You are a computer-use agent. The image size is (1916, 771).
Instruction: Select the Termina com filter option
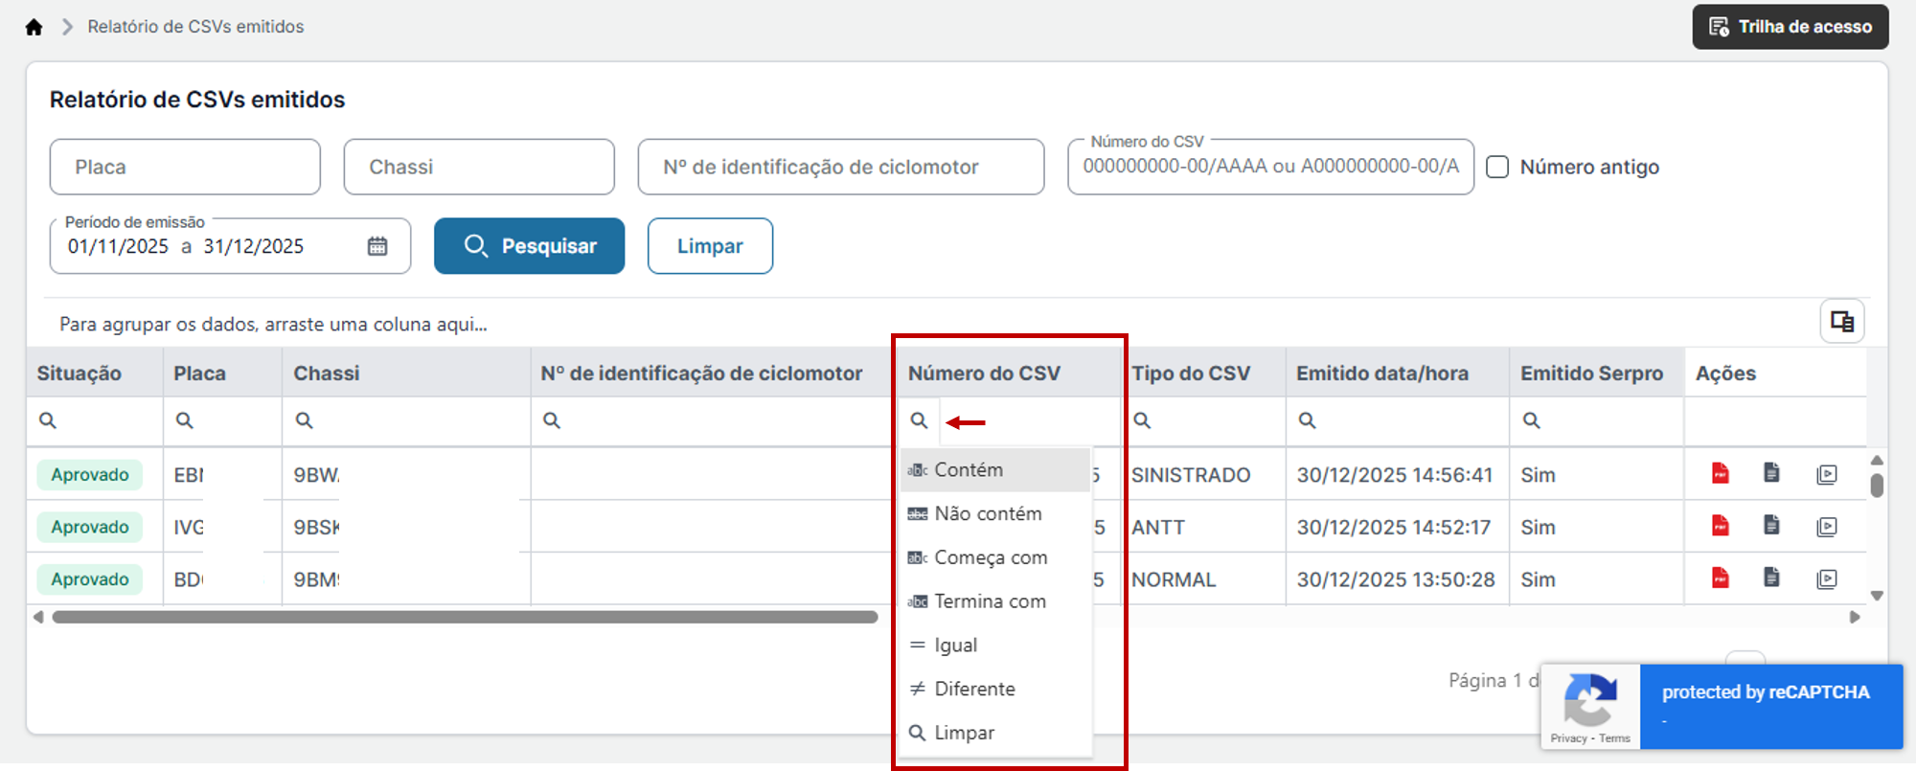pyautogui.click(x=995, y=601)
